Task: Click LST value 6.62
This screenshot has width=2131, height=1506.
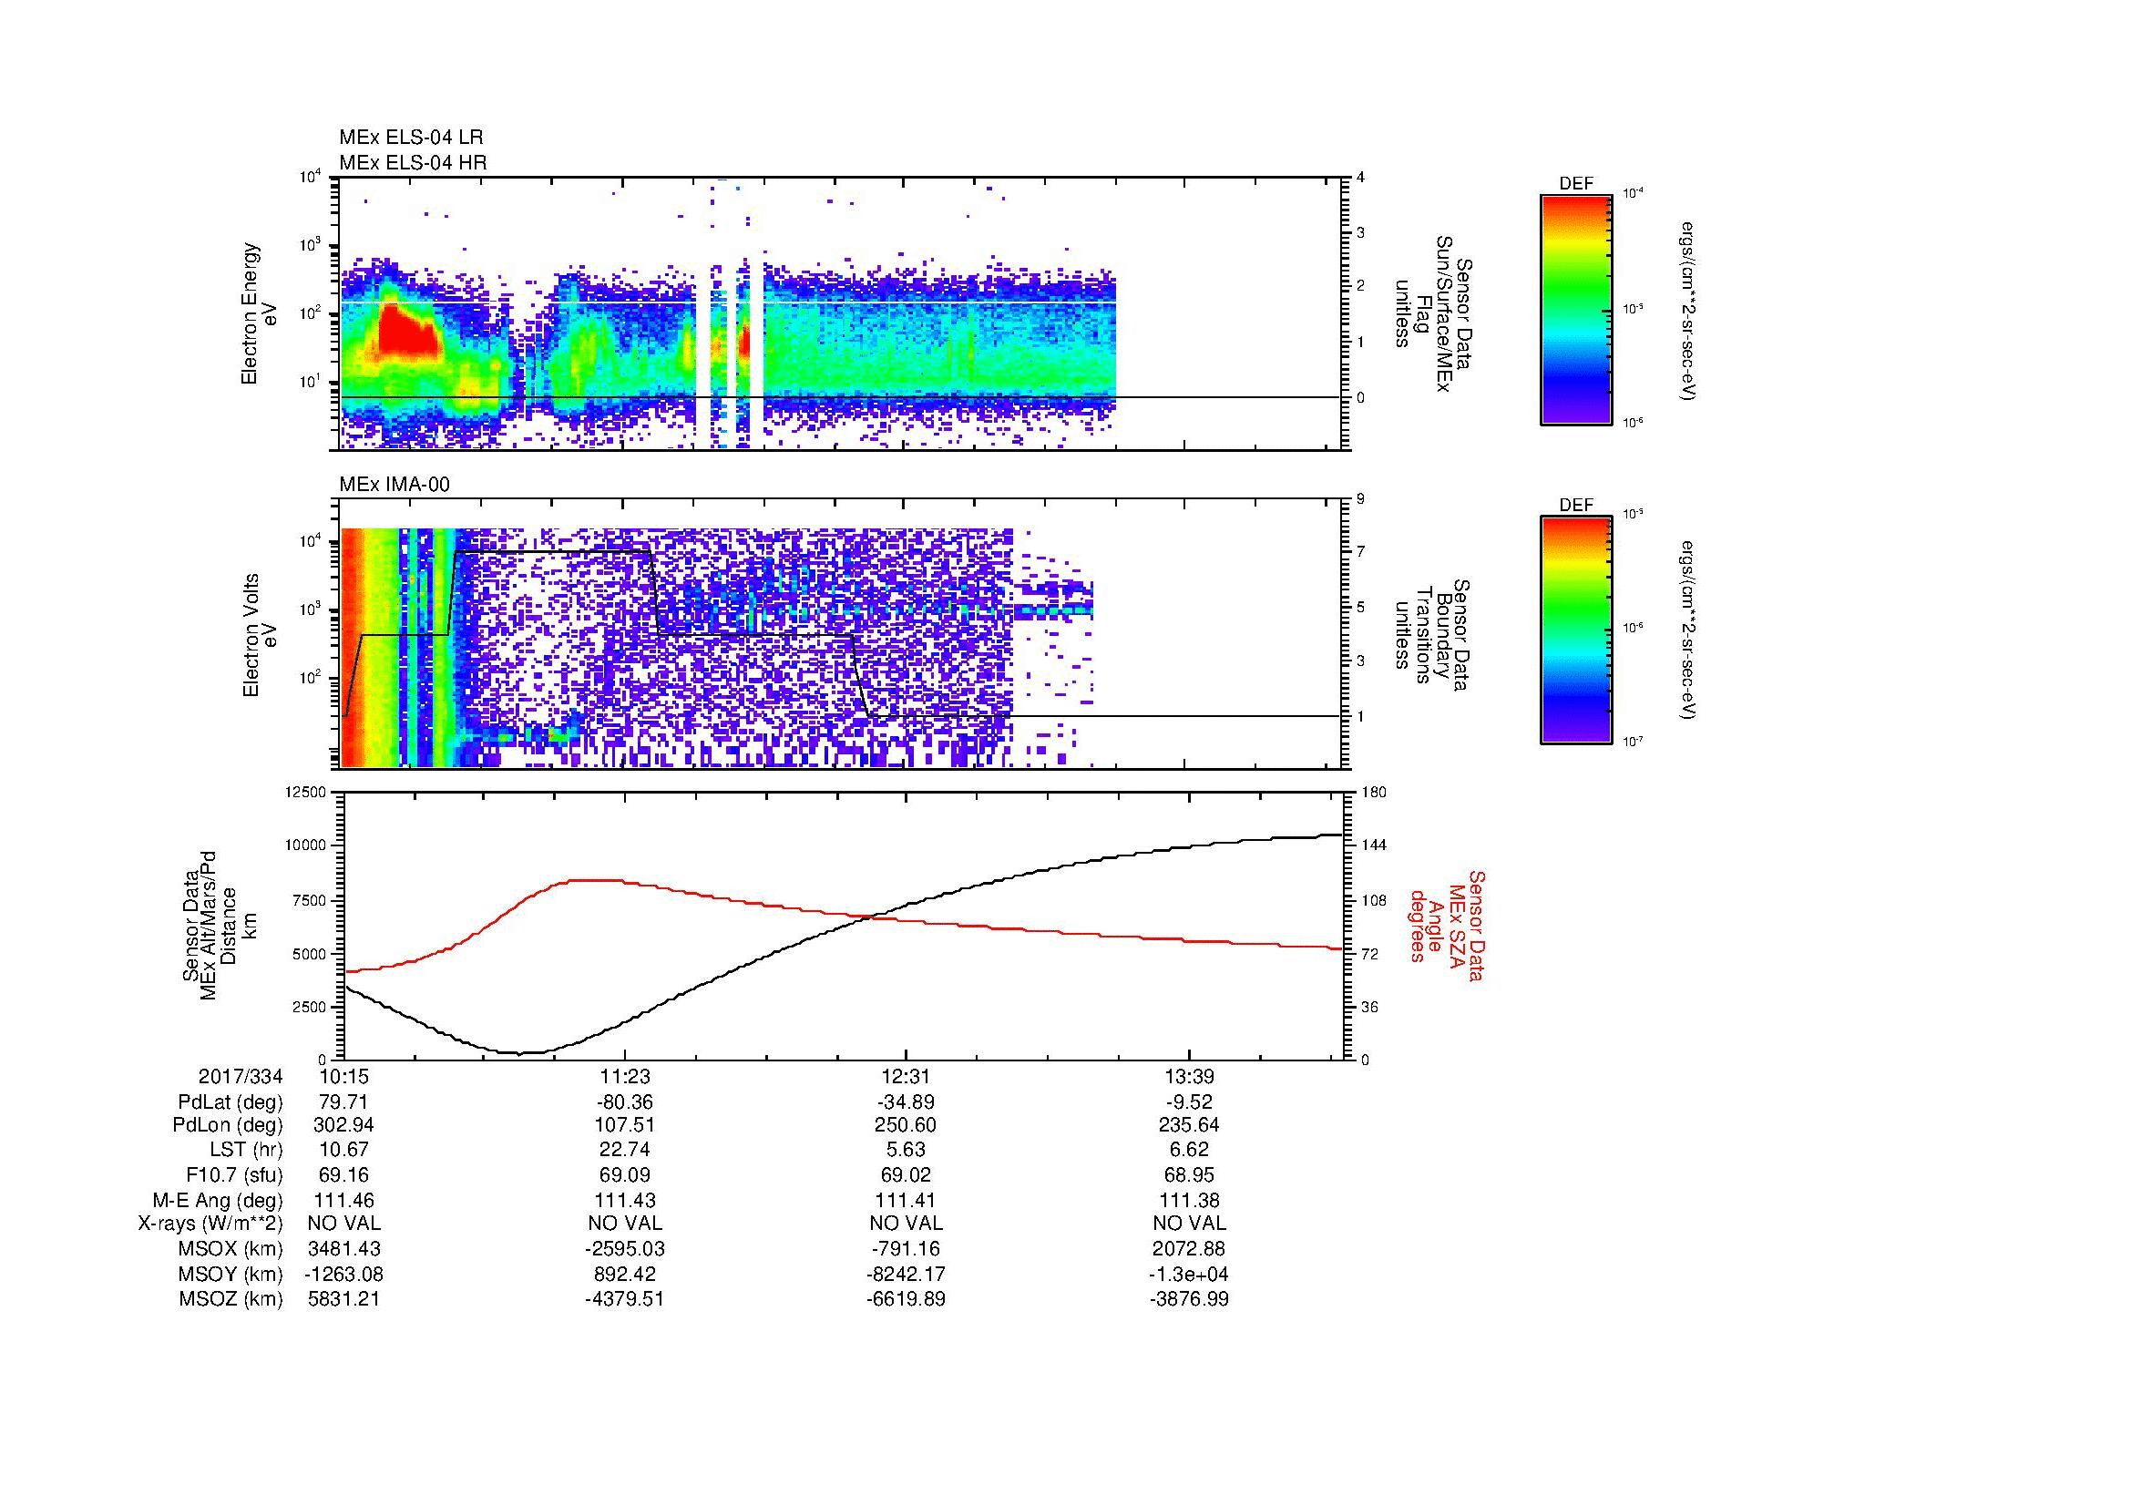Action: point(1189,1150)
